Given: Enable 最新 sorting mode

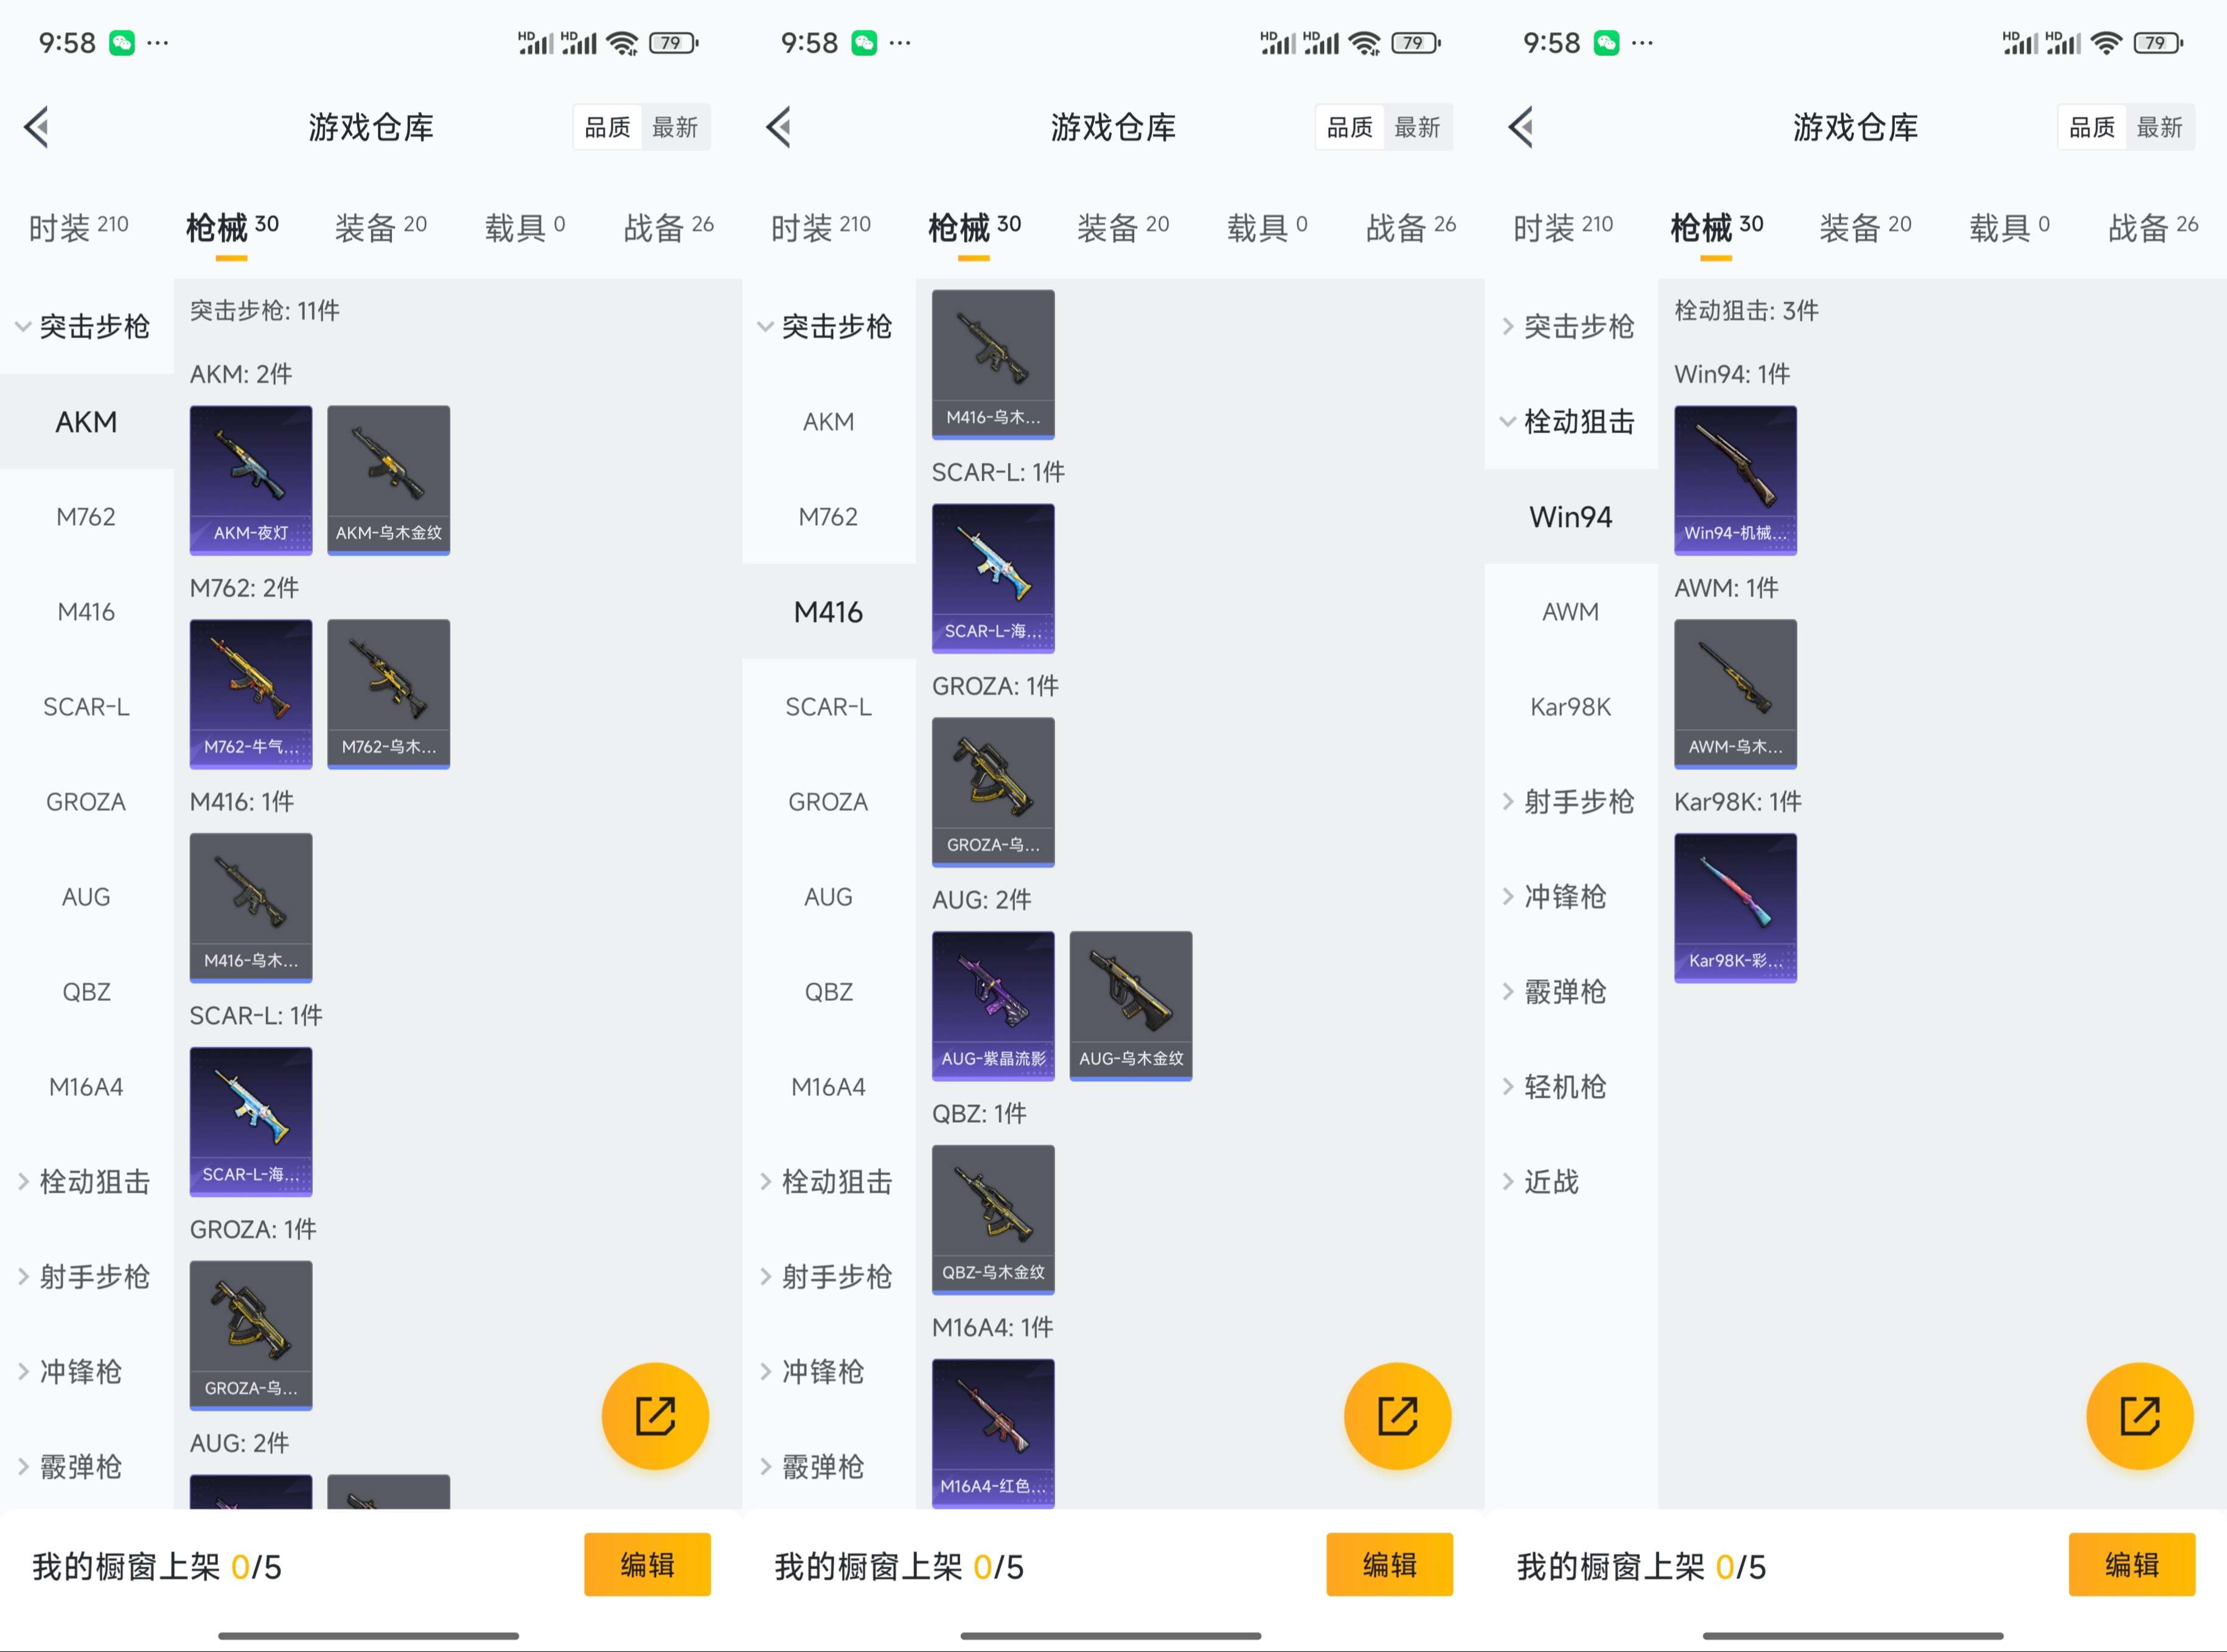Looking at the screenshot, I should pos(677,127).
